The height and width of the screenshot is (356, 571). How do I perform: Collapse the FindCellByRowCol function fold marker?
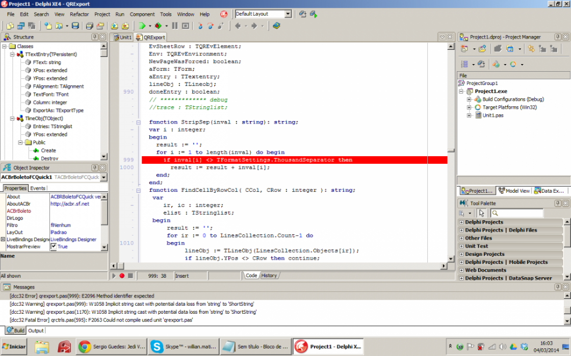tap(138, 190)
